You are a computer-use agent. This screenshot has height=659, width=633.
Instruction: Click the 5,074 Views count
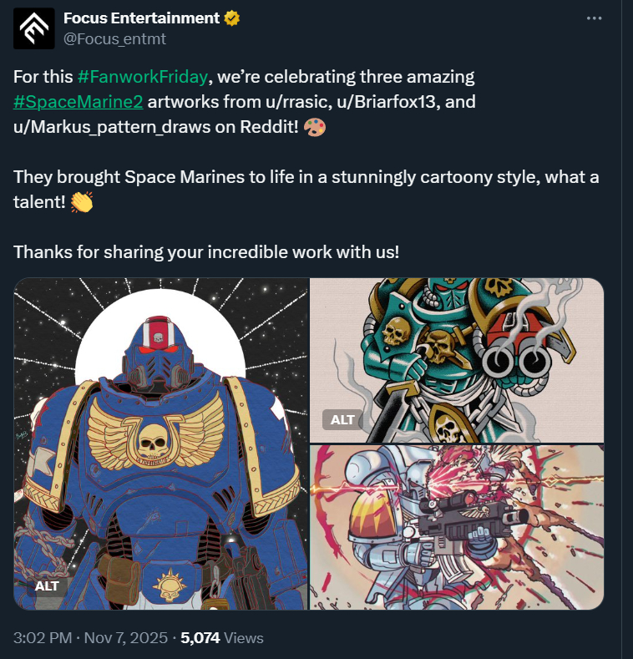pos(222,638)
